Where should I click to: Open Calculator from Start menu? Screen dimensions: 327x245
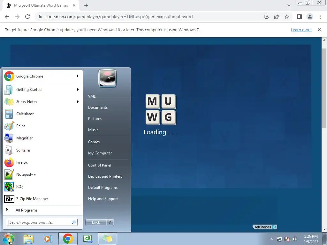pos(43,114)
